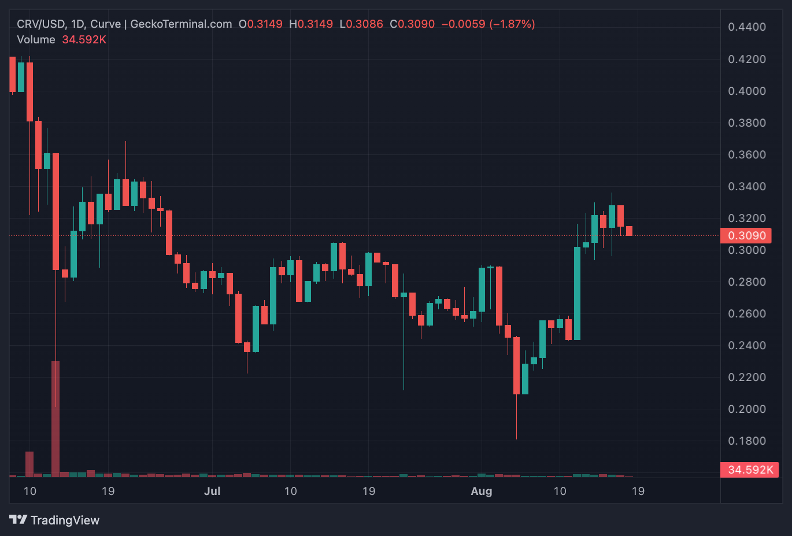This screenshot has height=536, width=792.
Task: Click the volume tag 34.592K on the price axis
Action: point(750,470)
